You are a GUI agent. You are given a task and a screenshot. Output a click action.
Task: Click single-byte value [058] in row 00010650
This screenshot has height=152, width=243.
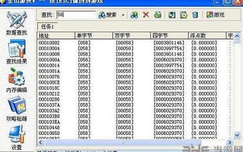pyautogui.click(x=84, y=133)
